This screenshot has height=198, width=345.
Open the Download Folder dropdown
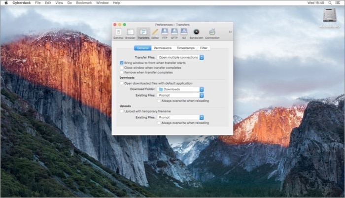point(178,89)
